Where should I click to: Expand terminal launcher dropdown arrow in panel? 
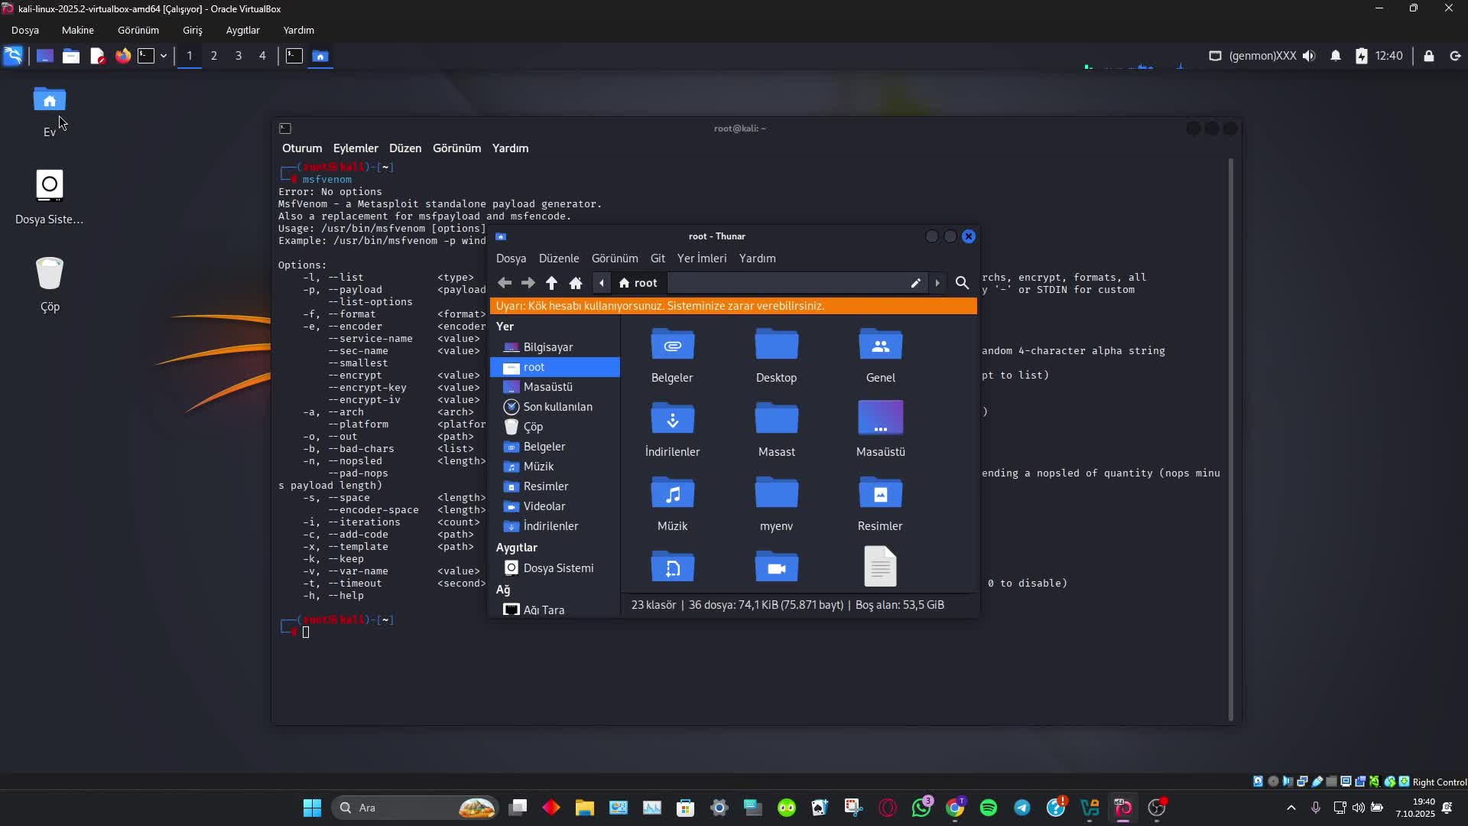coord(164,56)
